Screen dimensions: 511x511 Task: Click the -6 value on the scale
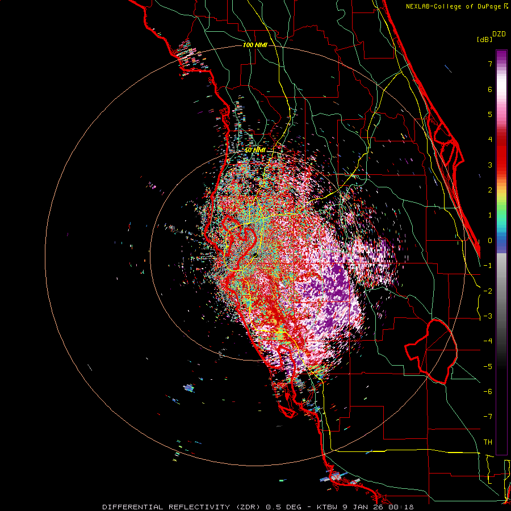click(x=488, y=392)
